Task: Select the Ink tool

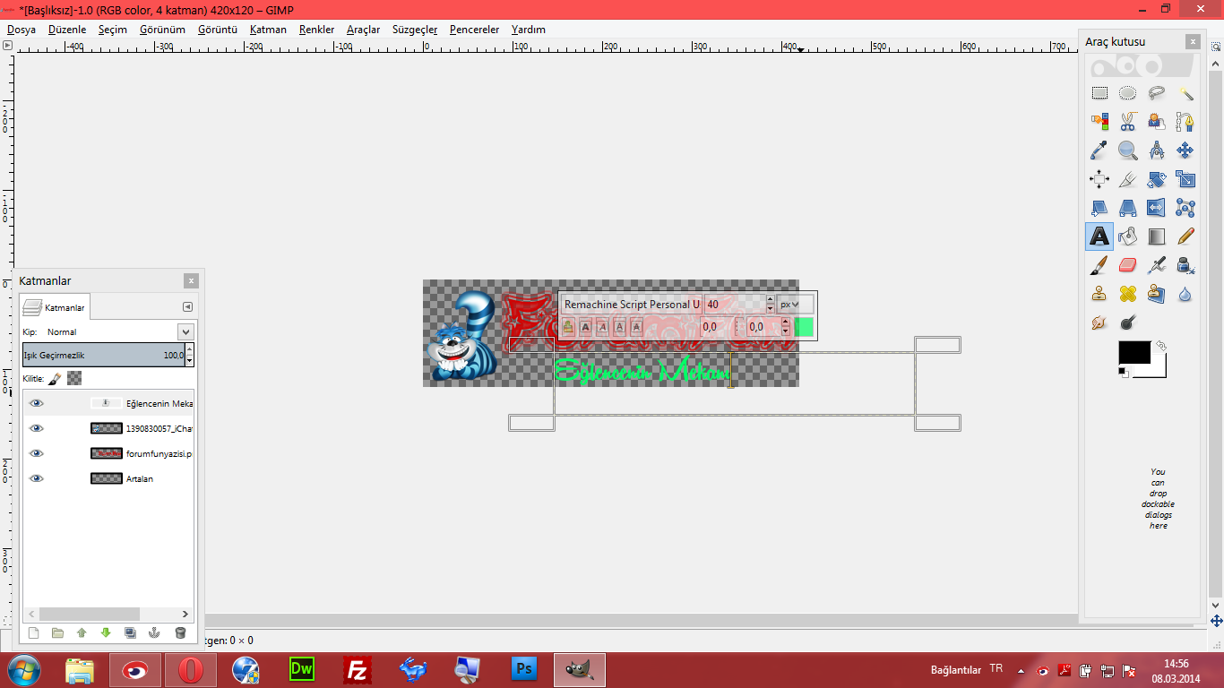Action: click(1185, 265)
